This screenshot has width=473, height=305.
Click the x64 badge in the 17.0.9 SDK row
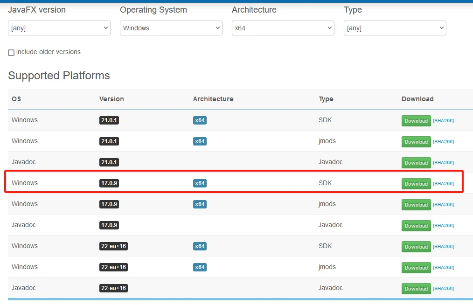click(x=200, y=183)
